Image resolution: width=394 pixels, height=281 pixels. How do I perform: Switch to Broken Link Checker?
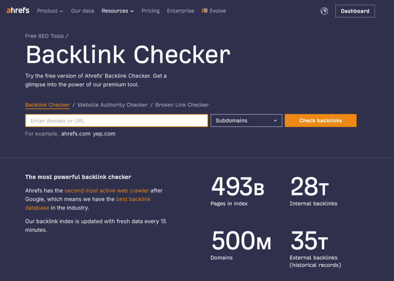182,105
